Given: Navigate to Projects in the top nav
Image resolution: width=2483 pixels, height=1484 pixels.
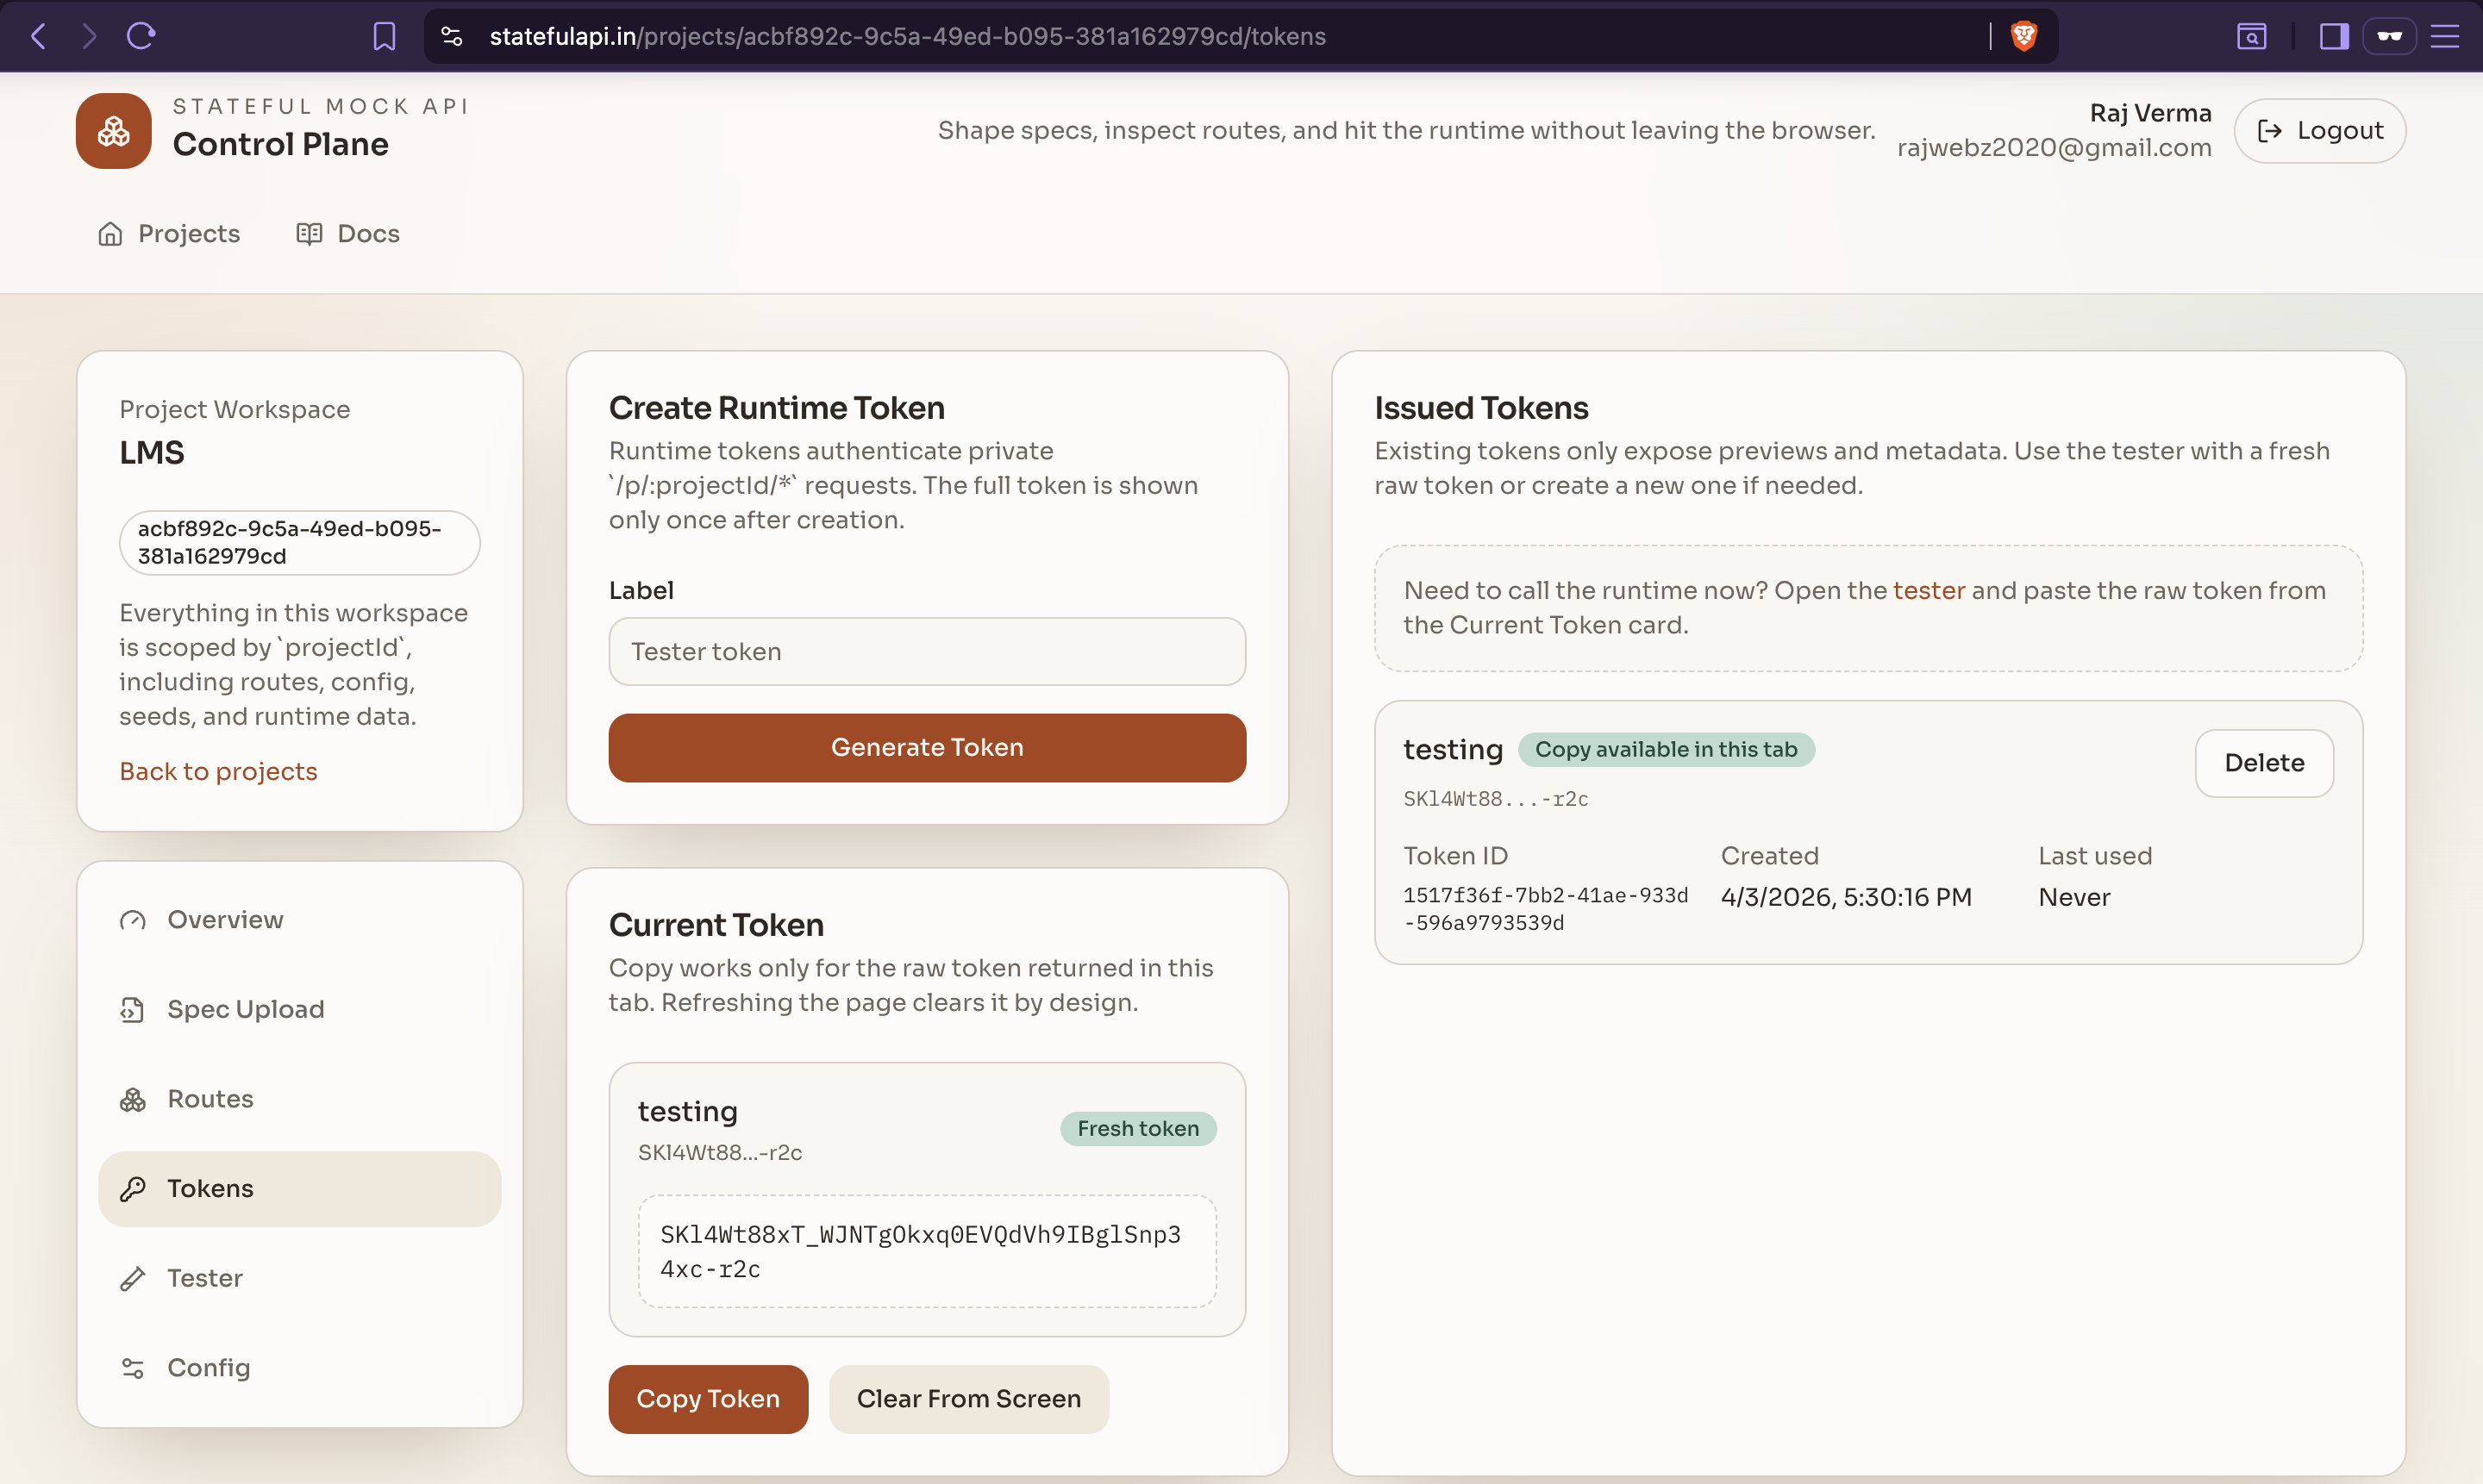Looking at the screenshot, I should [x=168, y=233].
